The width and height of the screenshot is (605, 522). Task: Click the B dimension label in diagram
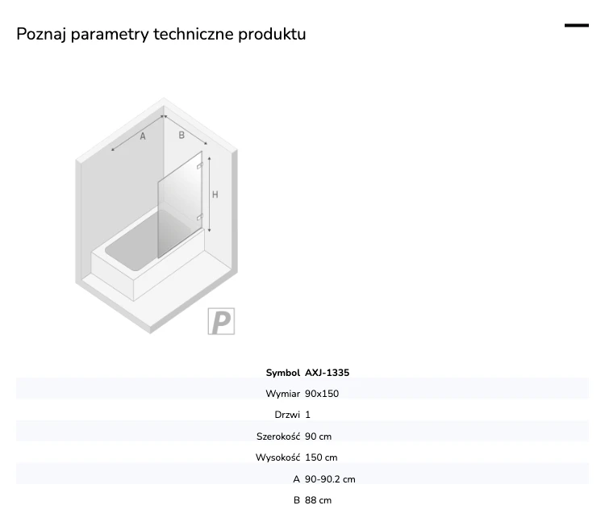point(181,135)
